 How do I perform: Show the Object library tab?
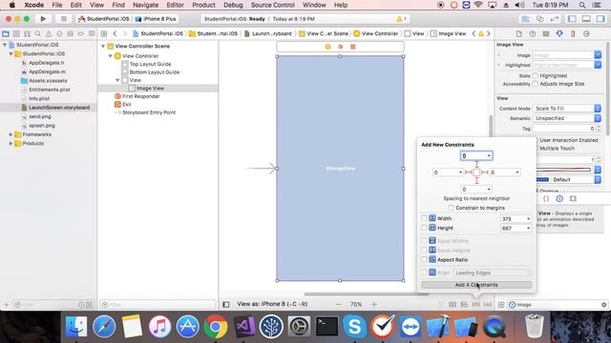559,199
